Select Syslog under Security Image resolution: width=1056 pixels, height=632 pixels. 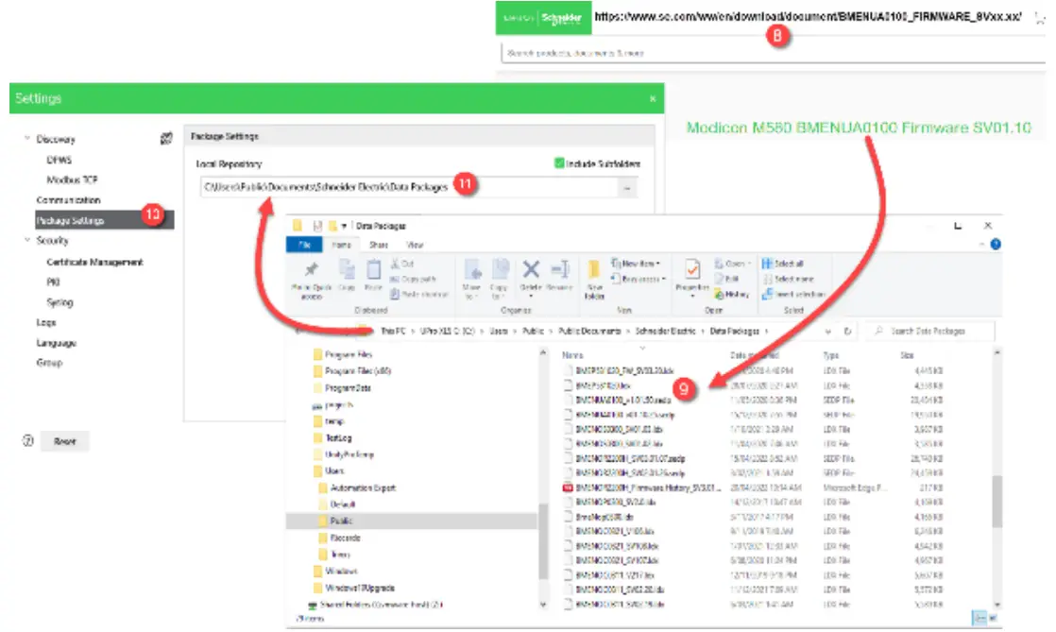point(60,302)
